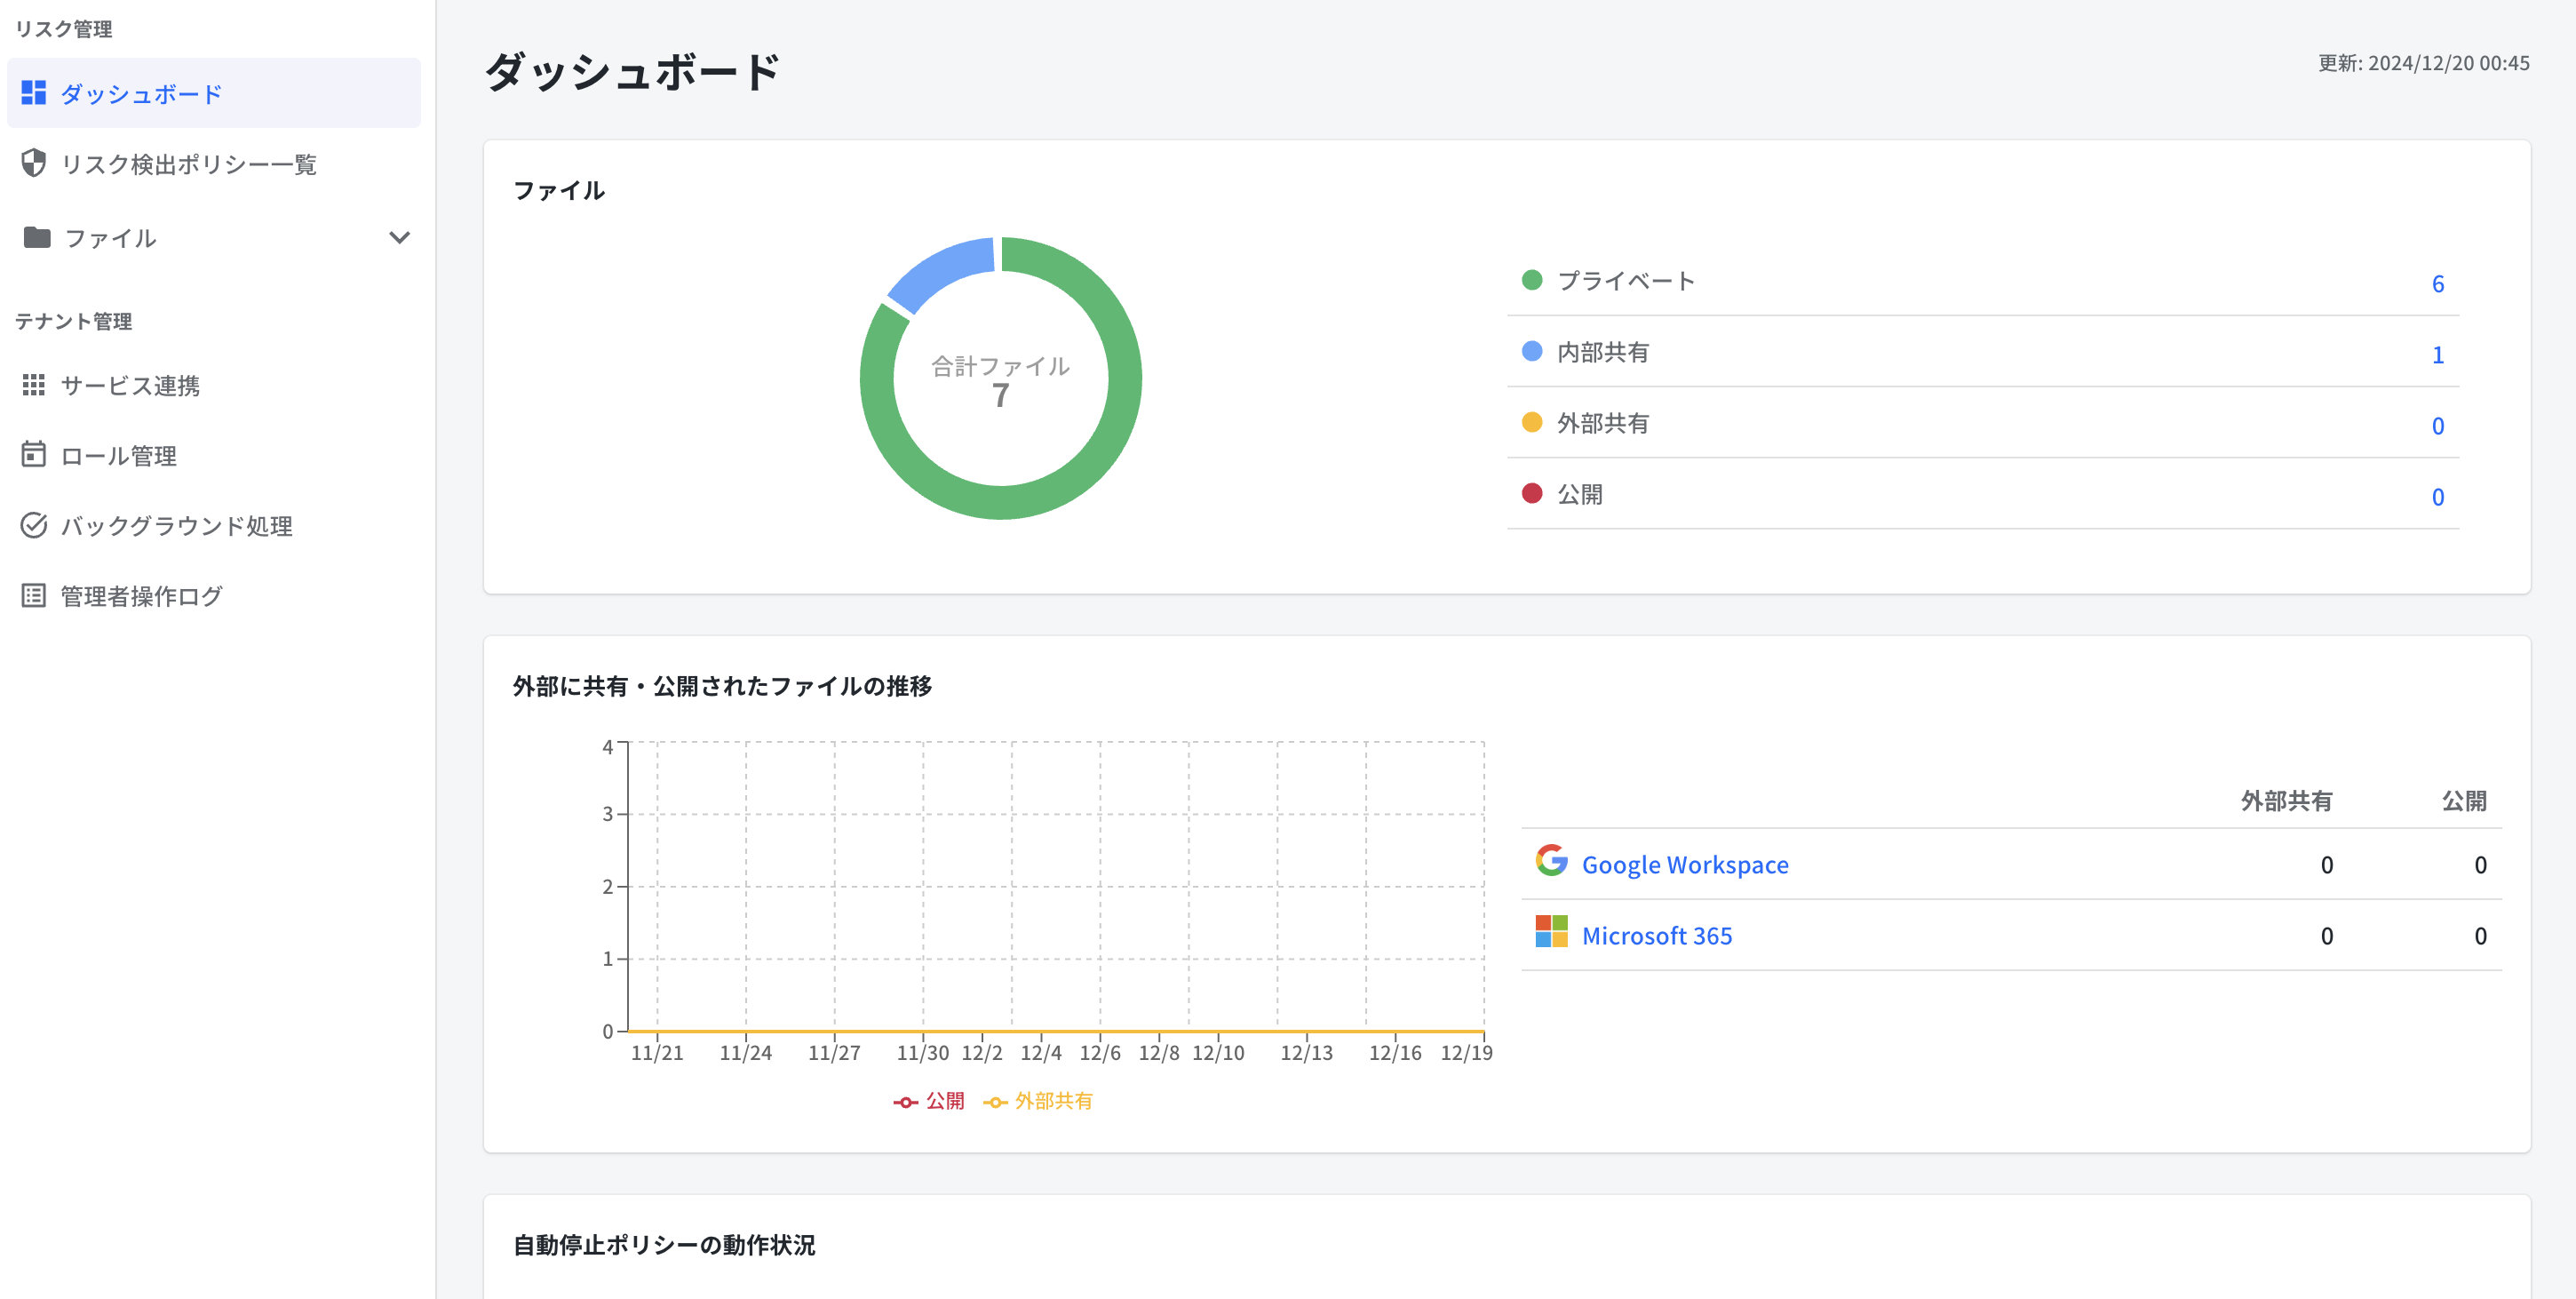Screen dimensions: 2576x1299
Task: Click Microsoft 365 公開 value 0
Action: coord(2480,935)
